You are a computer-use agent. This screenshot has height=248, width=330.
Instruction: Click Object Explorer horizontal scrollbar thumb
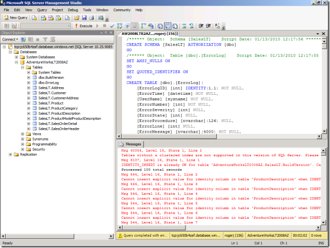click(x=40, y=236)
